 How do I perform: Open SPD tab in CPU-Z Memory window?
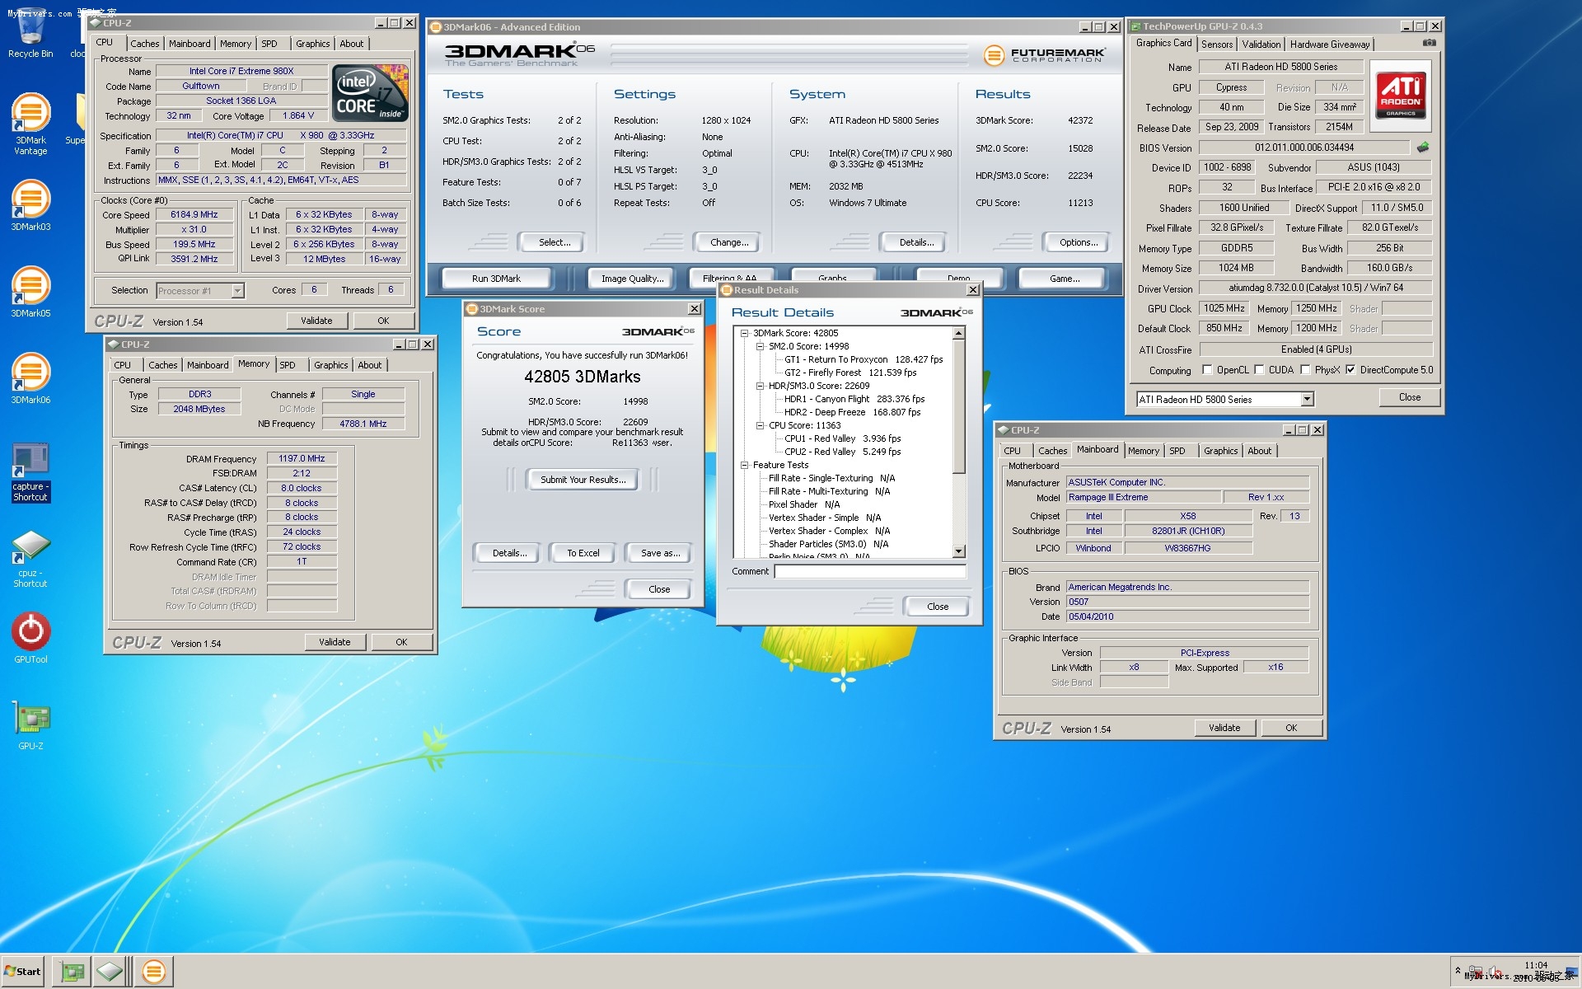pyautogui.click(x=287, y=365)
